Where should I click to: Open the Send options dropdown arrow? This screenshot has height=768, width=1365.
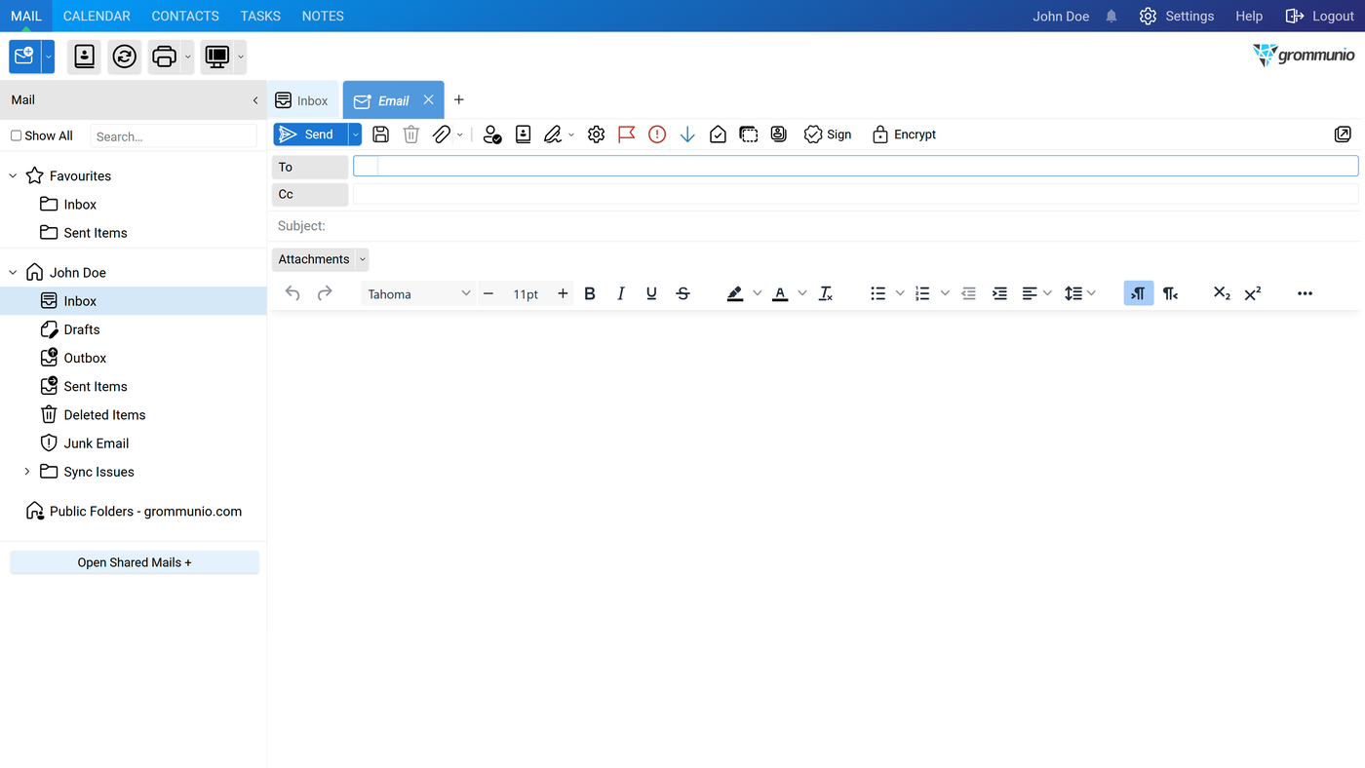[x=355, y=134]
